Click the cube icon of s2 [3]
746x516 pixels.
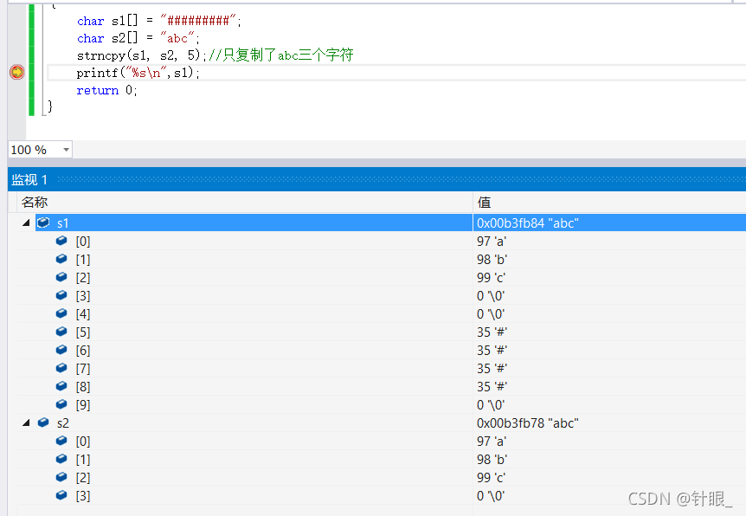61,495
